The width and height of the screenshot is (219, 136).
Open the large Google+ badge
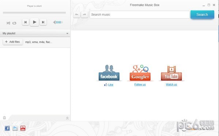point(140,73)
